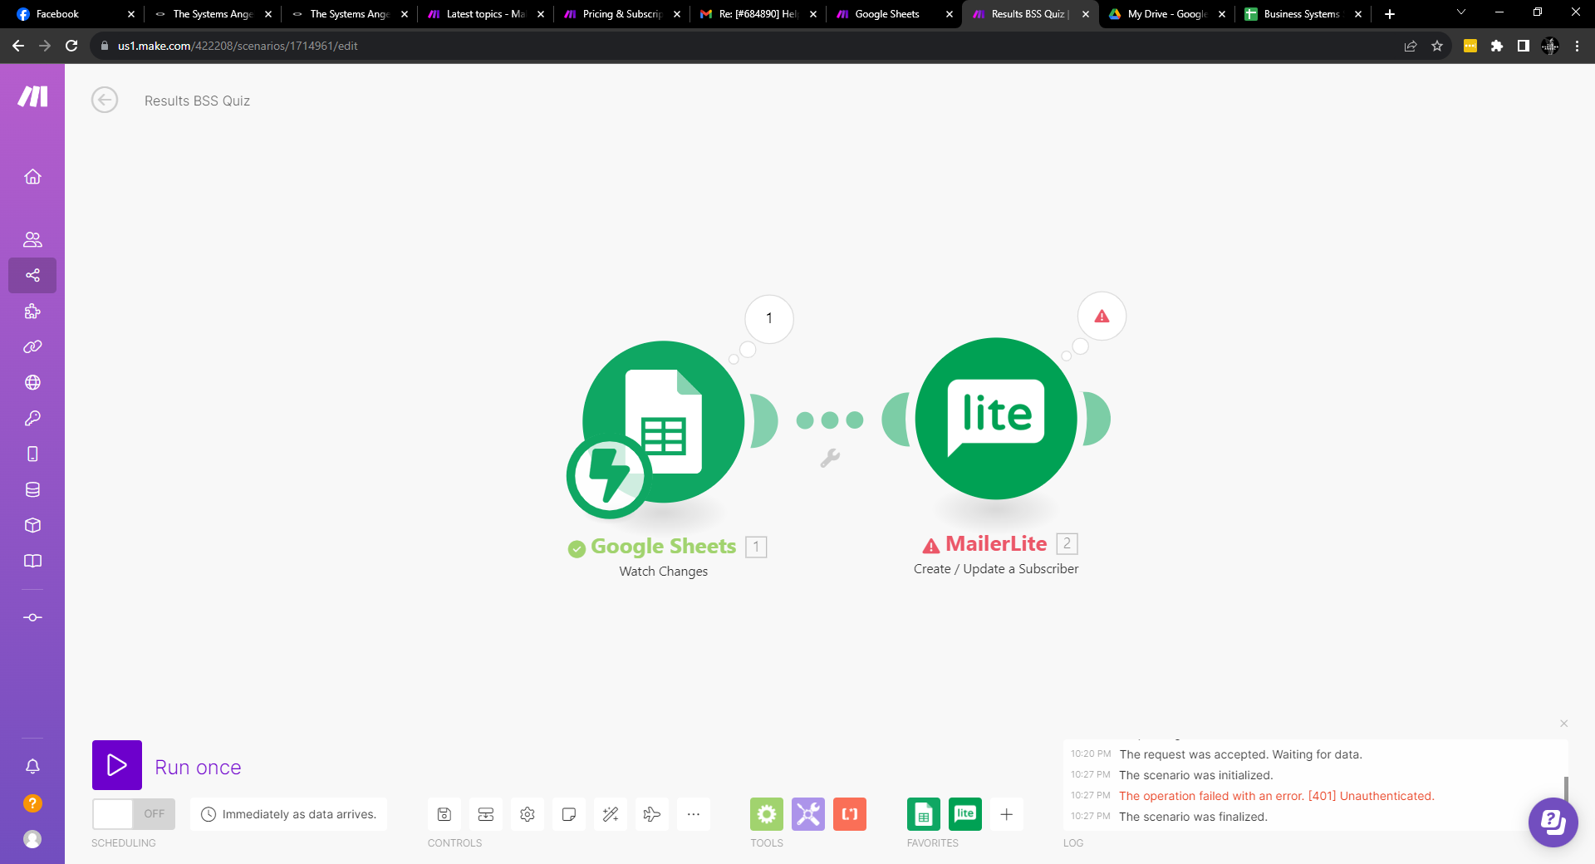The width and height of the screenshot is (1595, 864).
Task: Switch to the Business Systems tab
Action: [x=1303, y=14]
